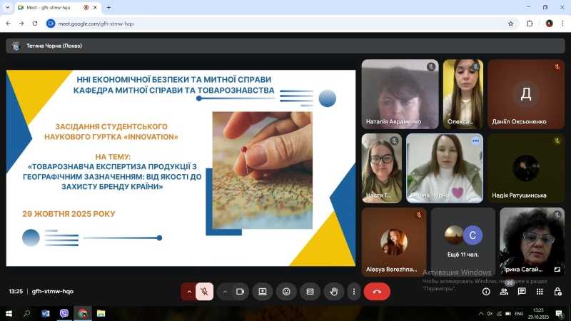The image size is (571, 321).
Task: Reload the Meet page
Action: [35, 24]
